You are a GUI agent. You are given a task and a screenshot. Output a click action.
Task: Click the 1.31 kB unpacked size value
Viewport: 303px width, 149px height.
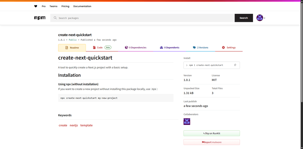click(x=189, y=93)
